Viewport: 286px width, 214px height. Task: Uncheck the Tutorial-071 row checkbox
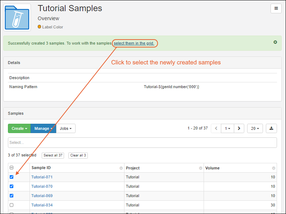pyautogui.click(x=12, y=177)
